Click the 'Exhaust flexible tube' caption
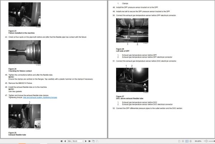The width and height of the screenshot is (215, 144). point(17,135)
